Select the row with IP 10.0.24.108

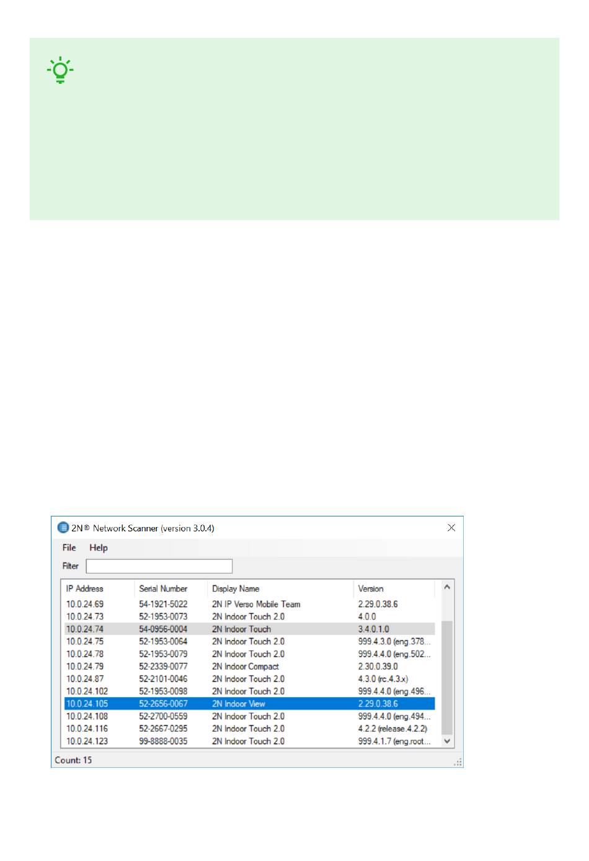[x=250, y=716]
